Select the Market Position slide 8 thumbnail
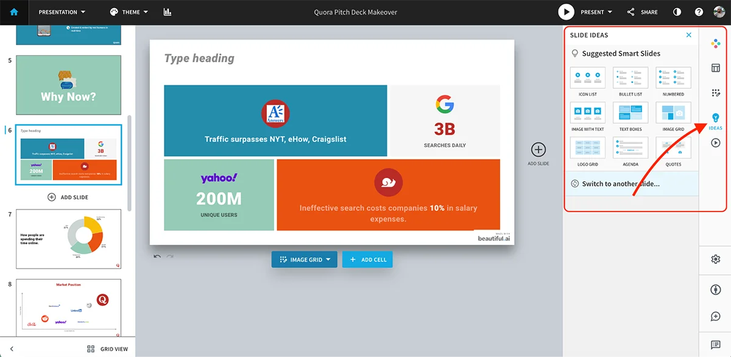 (68, 308)
